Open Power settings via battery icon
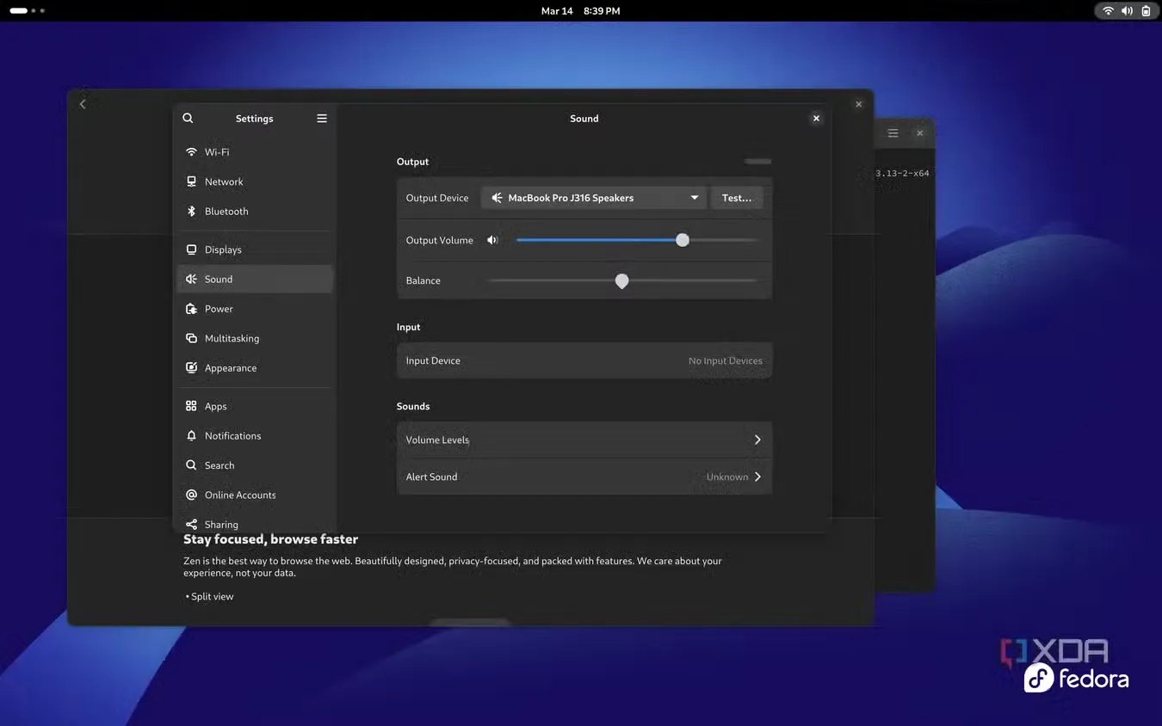Viewport: 1162px width, 726px height. pyautogui.click(x=191, y=308)
